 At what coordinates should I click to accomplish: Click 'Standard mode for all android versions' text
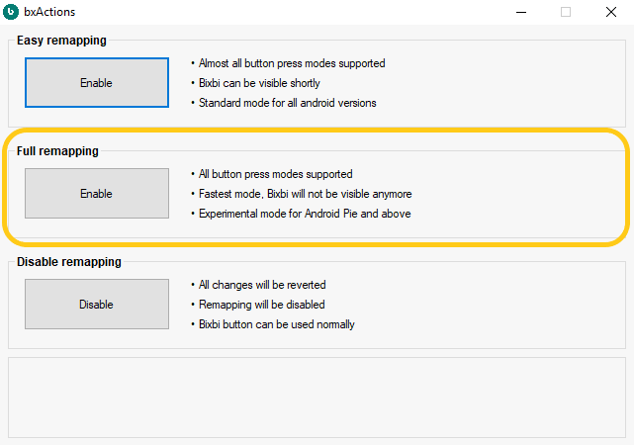(287, 103)
